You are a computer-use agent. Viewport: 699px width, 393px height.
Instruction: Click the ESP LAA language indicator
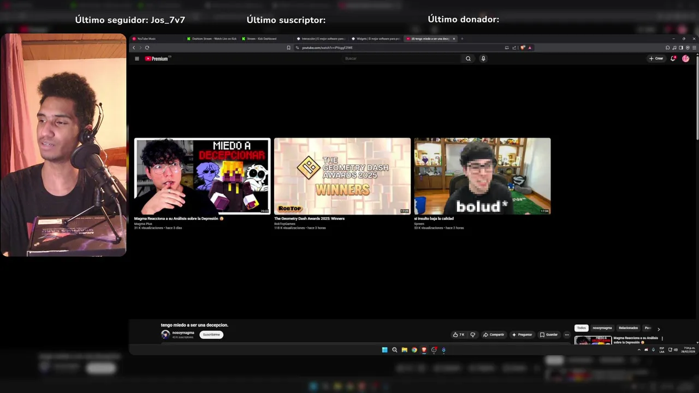(x=662, y=350)
